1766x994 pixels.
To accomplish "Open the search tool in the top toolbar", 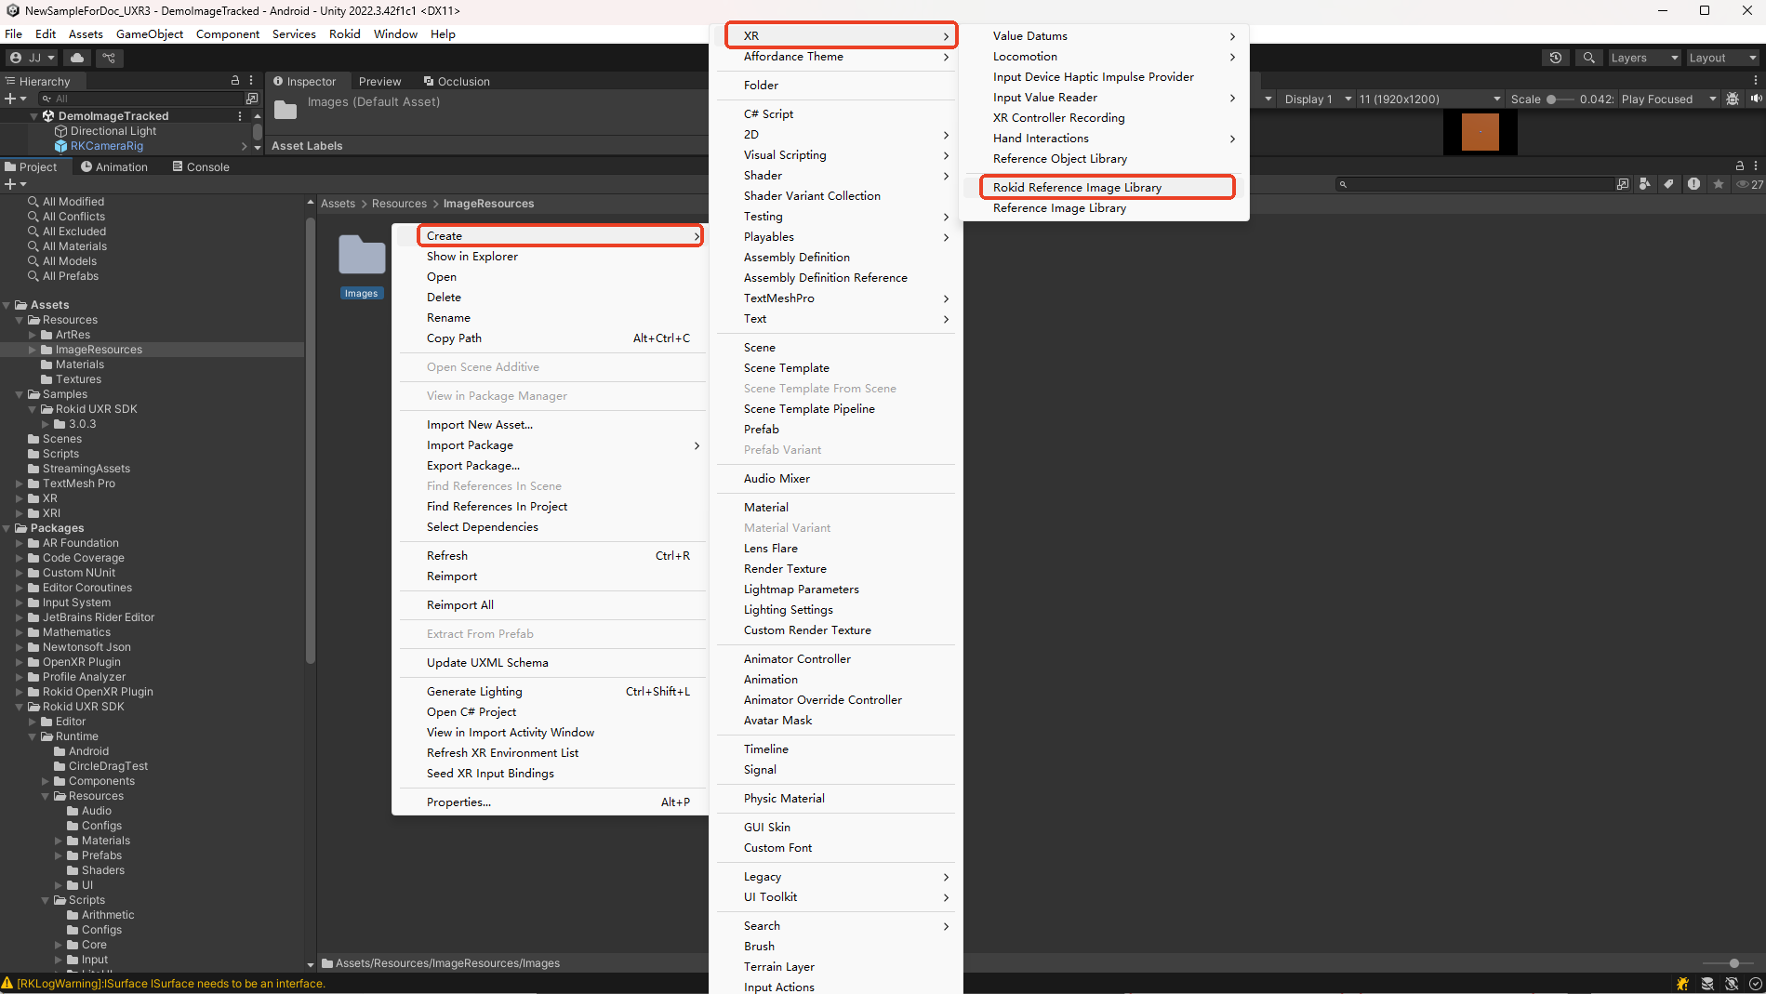I will coord(1588,58).
